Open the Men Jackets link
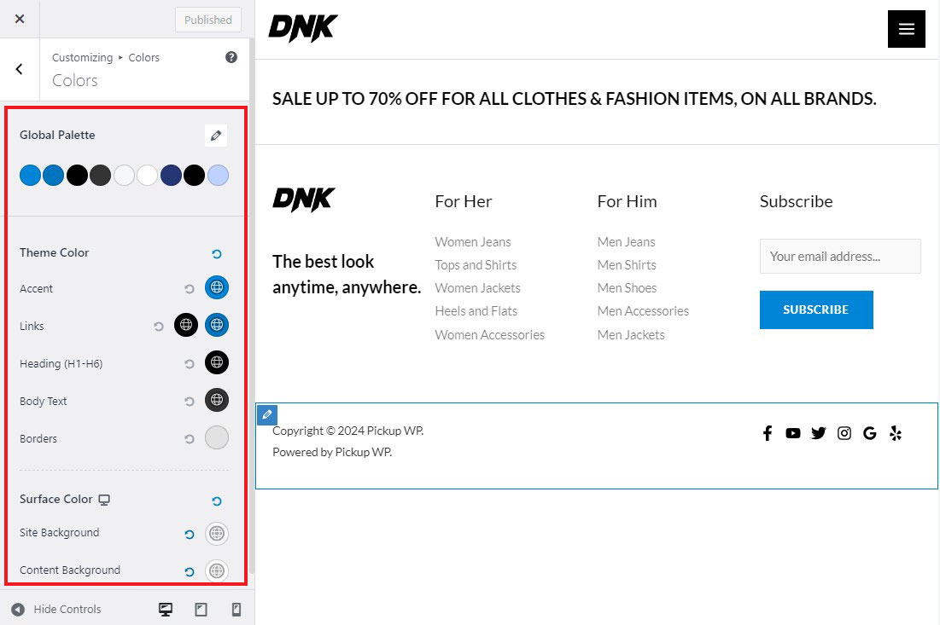The image size is (940, 625). tap(631, 334)
